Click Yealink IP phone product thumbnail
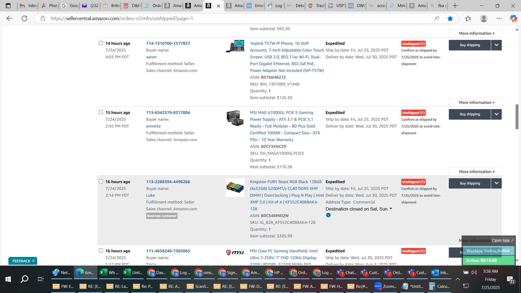521x293 pixels. (235, 46)
